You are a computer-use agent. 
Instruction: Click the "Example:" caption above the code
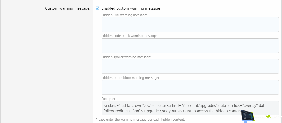click(108, 99)
